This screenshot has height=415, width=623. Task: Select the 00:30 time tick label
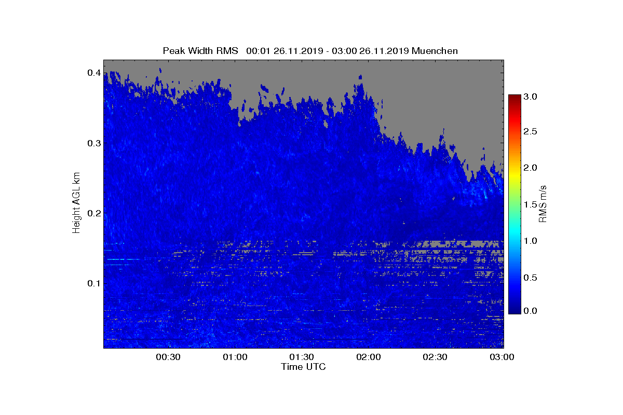(x=168, y=357)
